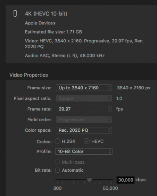
Task: Click the 4K (HEVC 10-bit) preset title
Action: [46, 14]
